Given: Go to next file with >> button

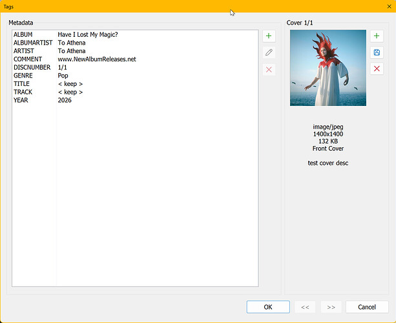Looking at the screenshot, I should click(x=331, y=307).
